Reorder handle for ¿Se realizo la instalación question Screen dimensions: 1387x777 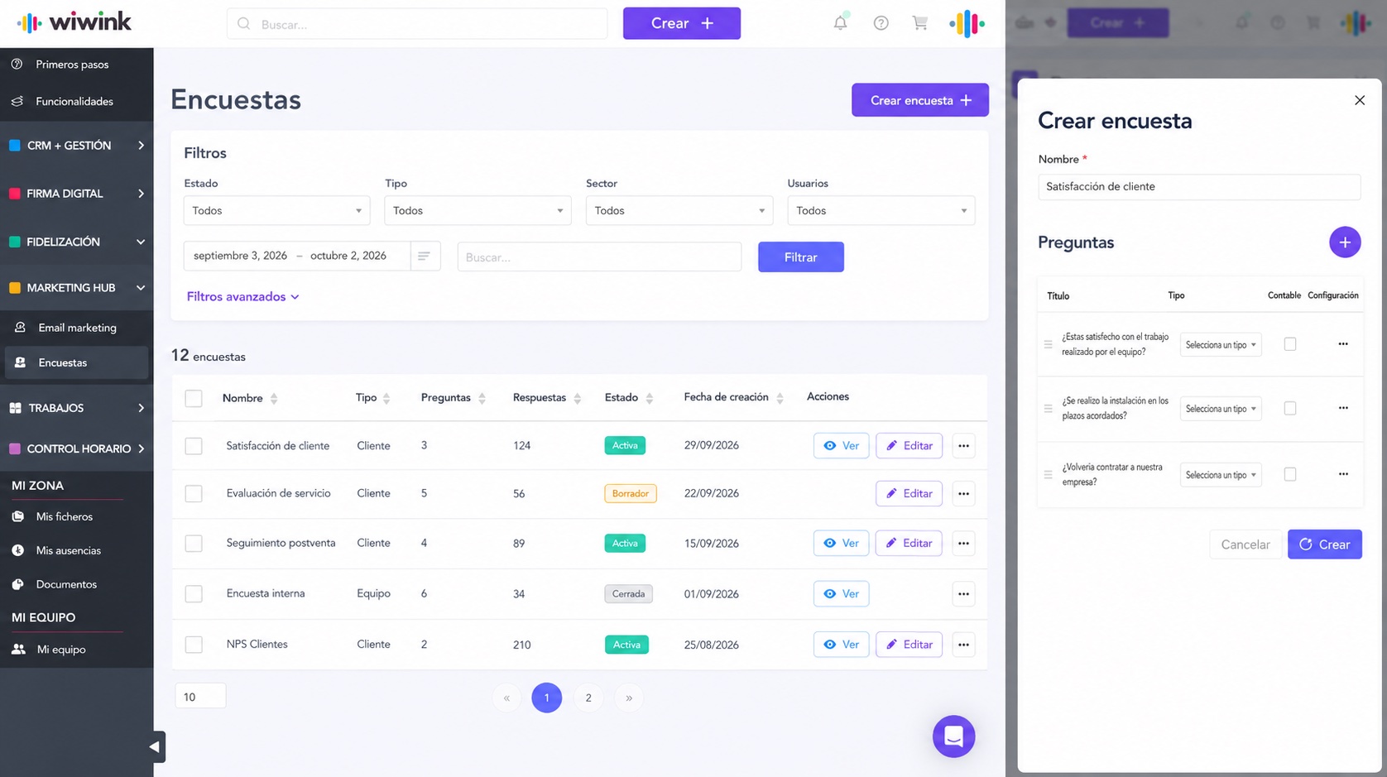click(x=1049, y=409)
